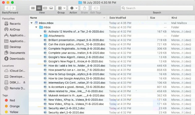Select the Develope... location
This screenshot has height=115, width=195.
15,77
